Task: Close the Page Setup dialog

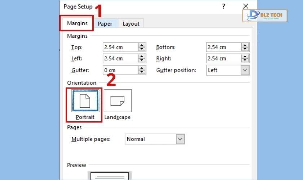Action: [x=246, y=6]
